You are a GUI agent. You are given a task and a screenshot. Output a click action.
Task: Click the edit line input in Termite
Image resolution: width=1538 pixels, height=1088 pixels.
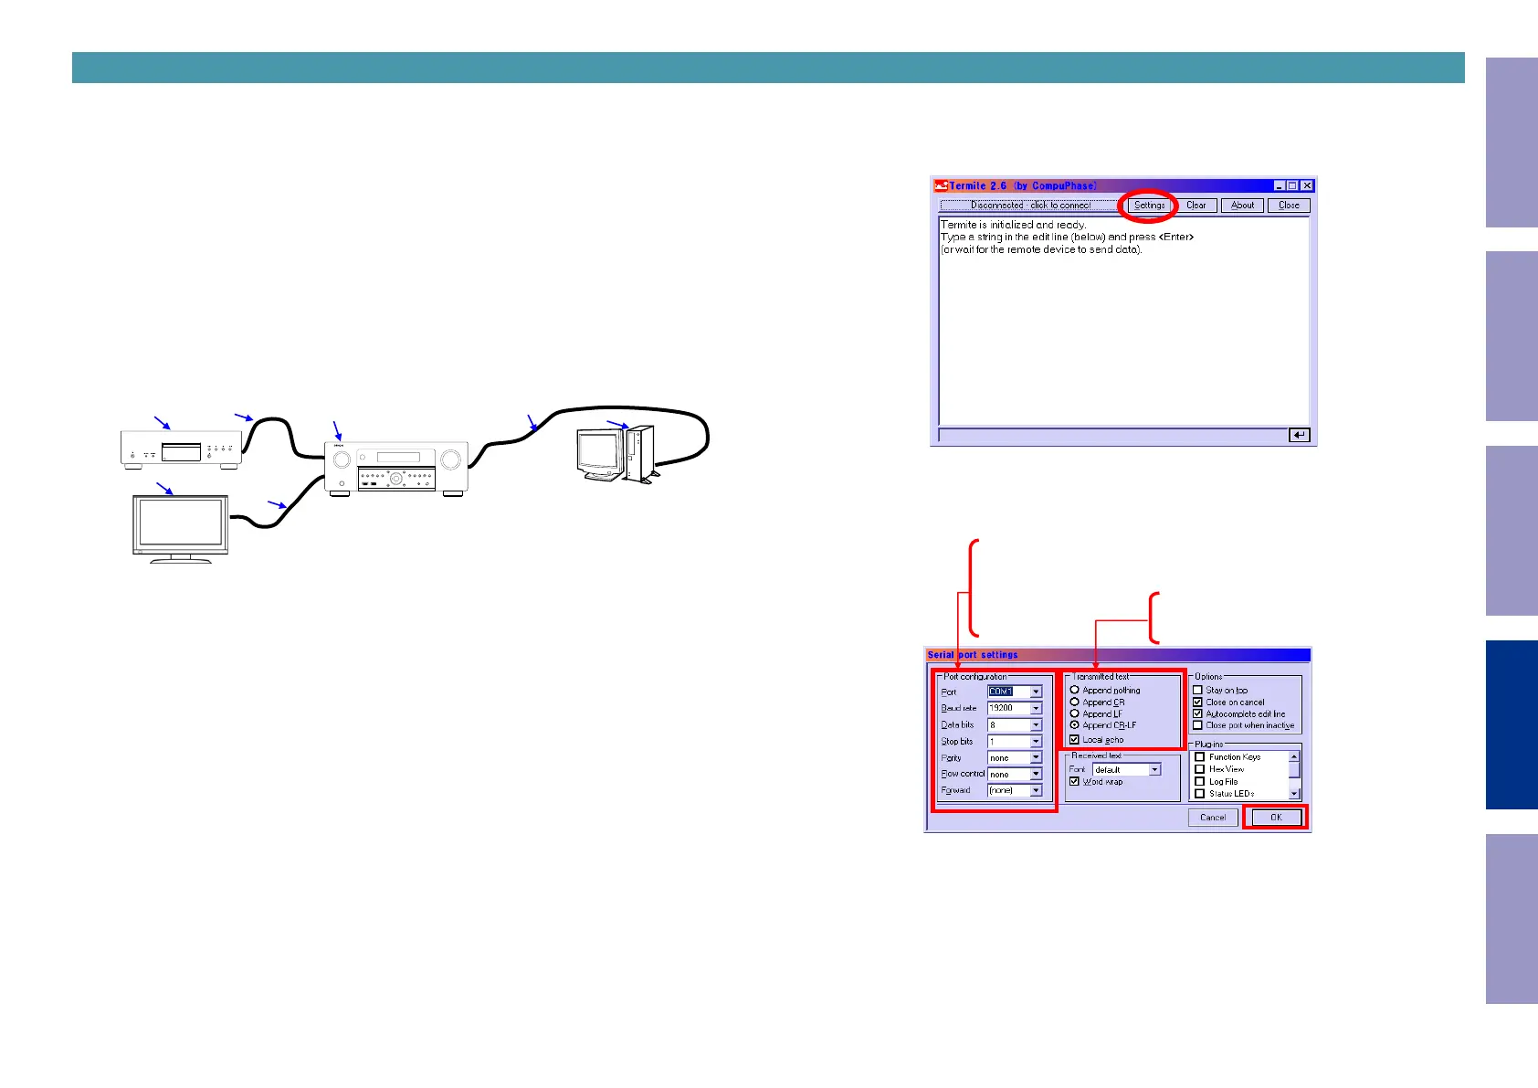point(1112,436)
